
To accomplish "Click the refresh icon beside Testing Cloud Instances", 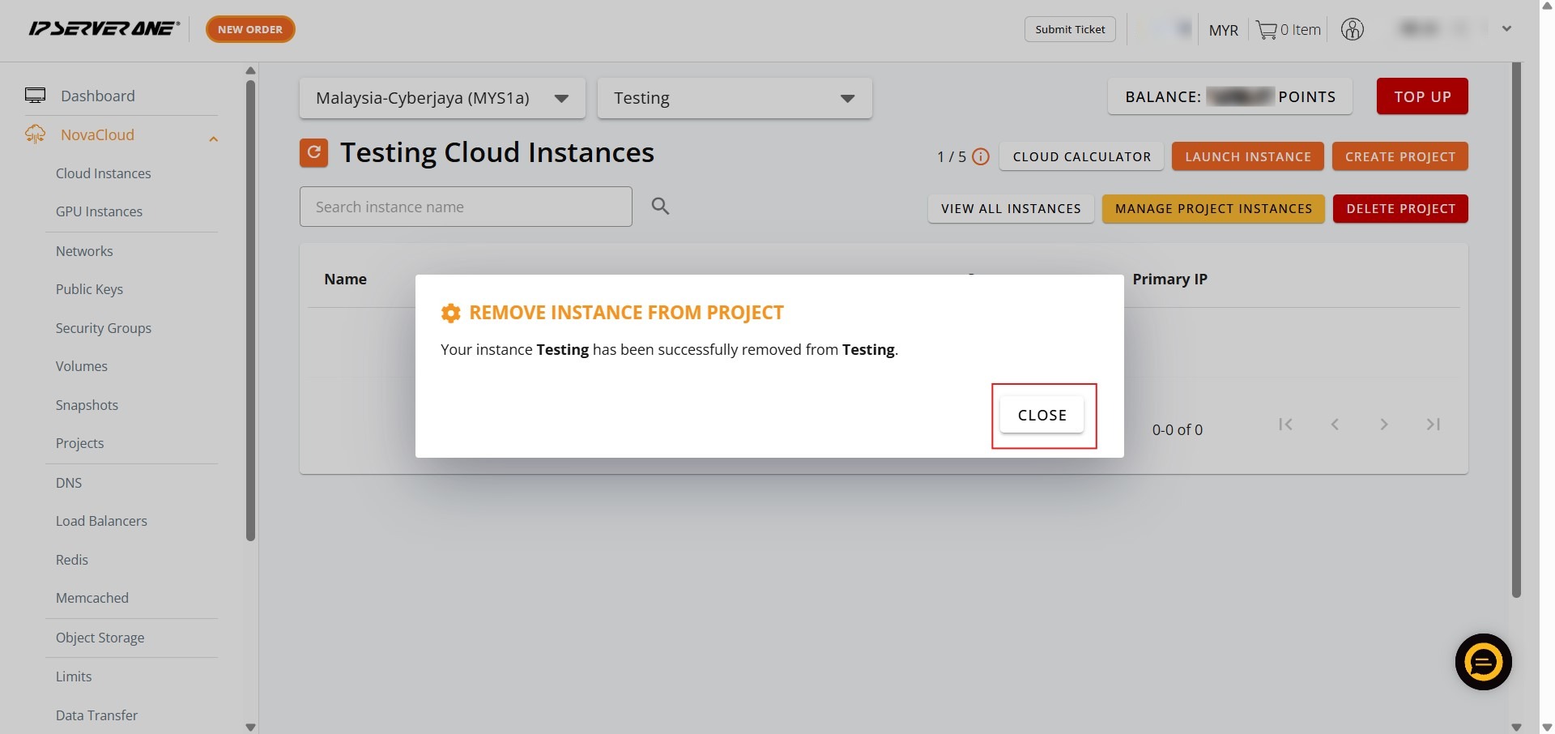I will point(313,152).
